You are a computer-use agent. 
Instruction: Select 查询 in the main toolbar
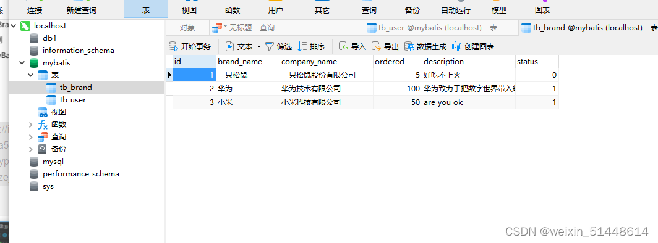pos(369,10)
